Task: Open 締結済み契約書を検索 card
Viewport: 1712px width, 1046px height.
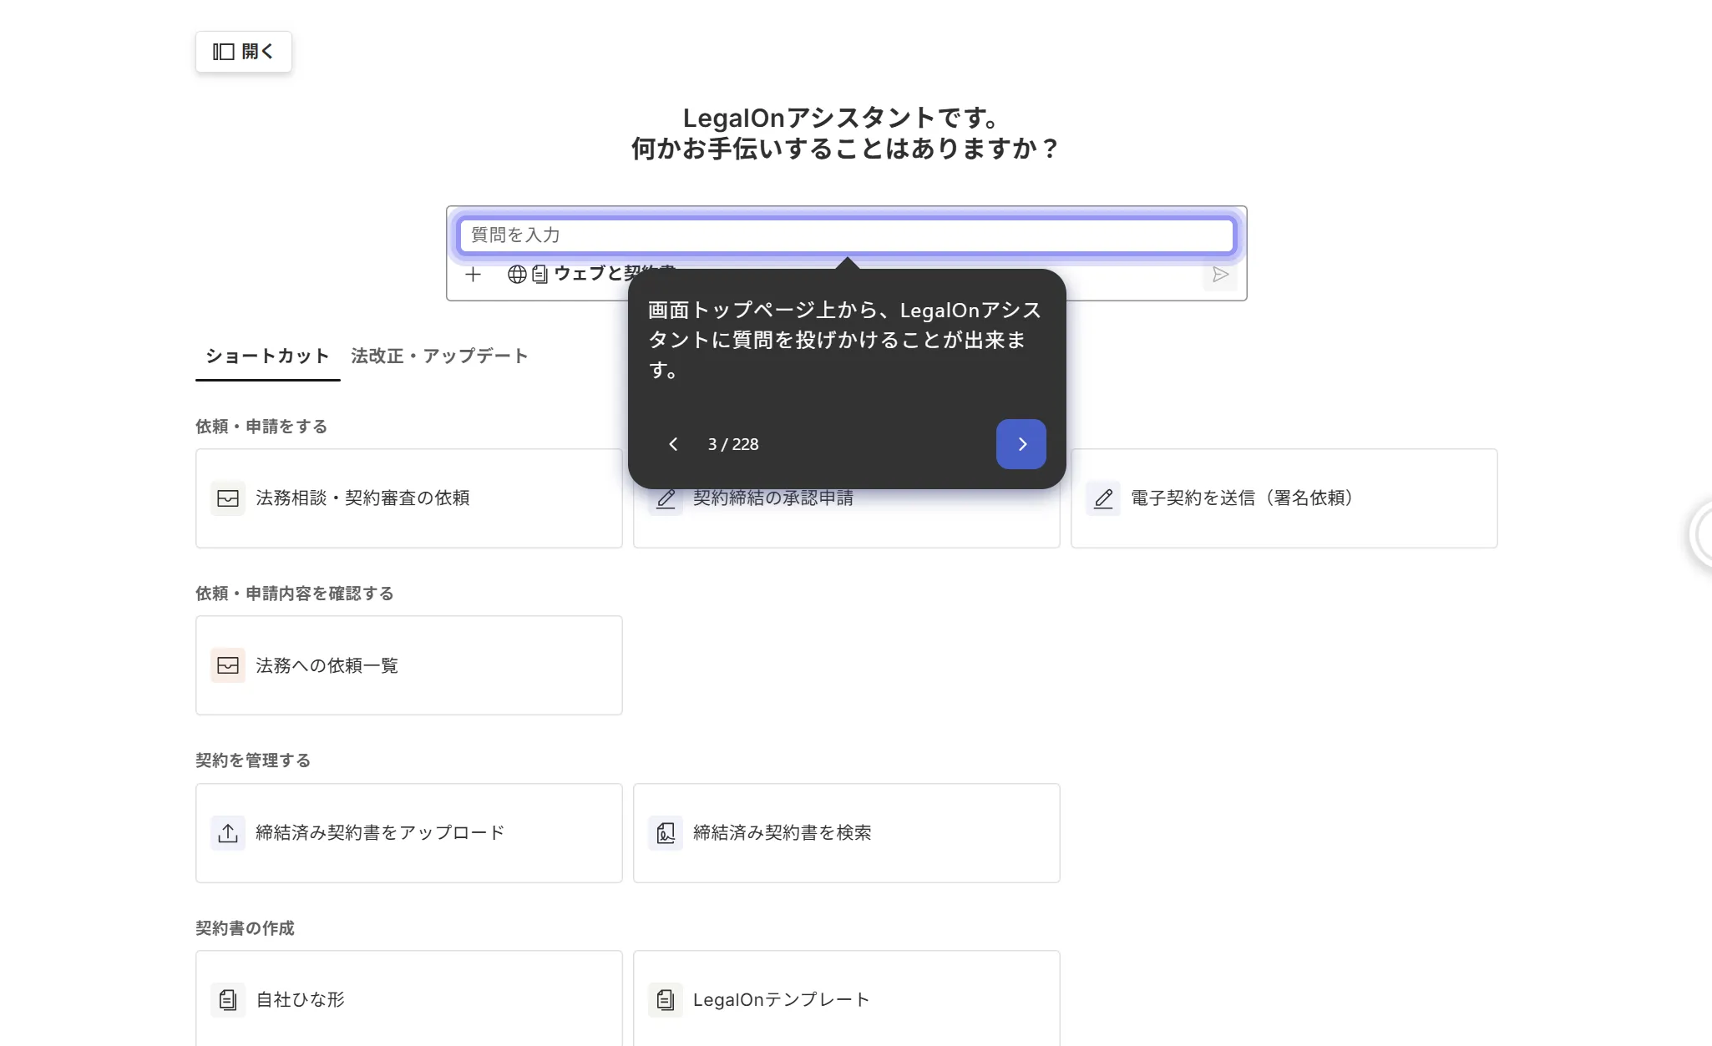Action: pos(847,833)
